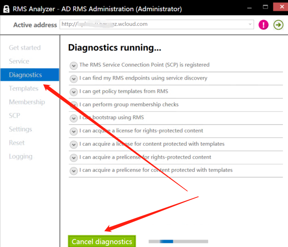This screenshot has height=247, width=288.
Task: Expand license for content protected with templates
Action: 73,145
